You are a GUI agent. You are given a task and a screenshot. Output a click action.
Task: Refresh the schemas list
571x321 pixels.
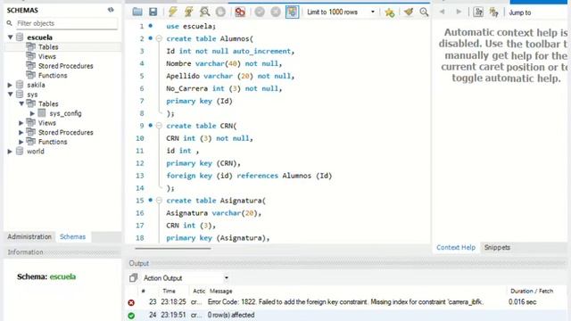click(111, 10)
